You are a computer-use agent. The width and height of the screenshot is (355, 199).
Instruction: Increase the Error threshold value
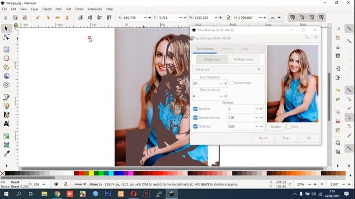[x=226, y=83]
